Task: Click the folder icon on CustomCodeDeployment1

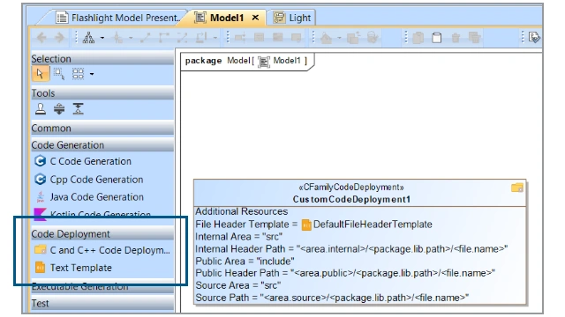Action: 517,188
